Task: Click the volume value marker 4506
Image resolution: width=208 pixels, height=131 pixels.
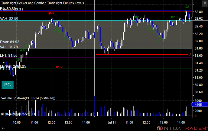Action: coord(199,105)
